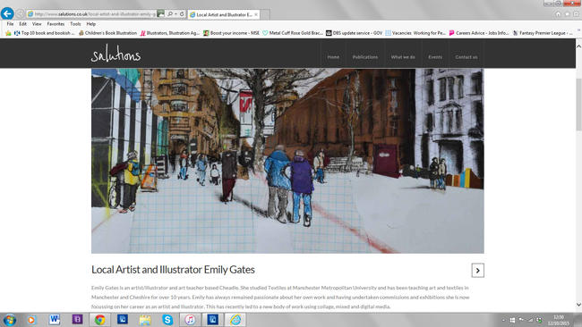
Task: Open Events in site navigation
Action: click(435, 57)
